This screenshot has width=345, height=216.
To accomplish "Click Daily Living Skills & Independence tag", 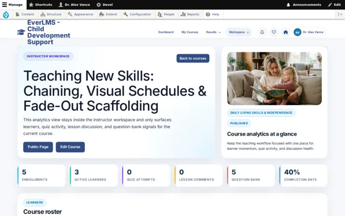I will pos(261,113).
